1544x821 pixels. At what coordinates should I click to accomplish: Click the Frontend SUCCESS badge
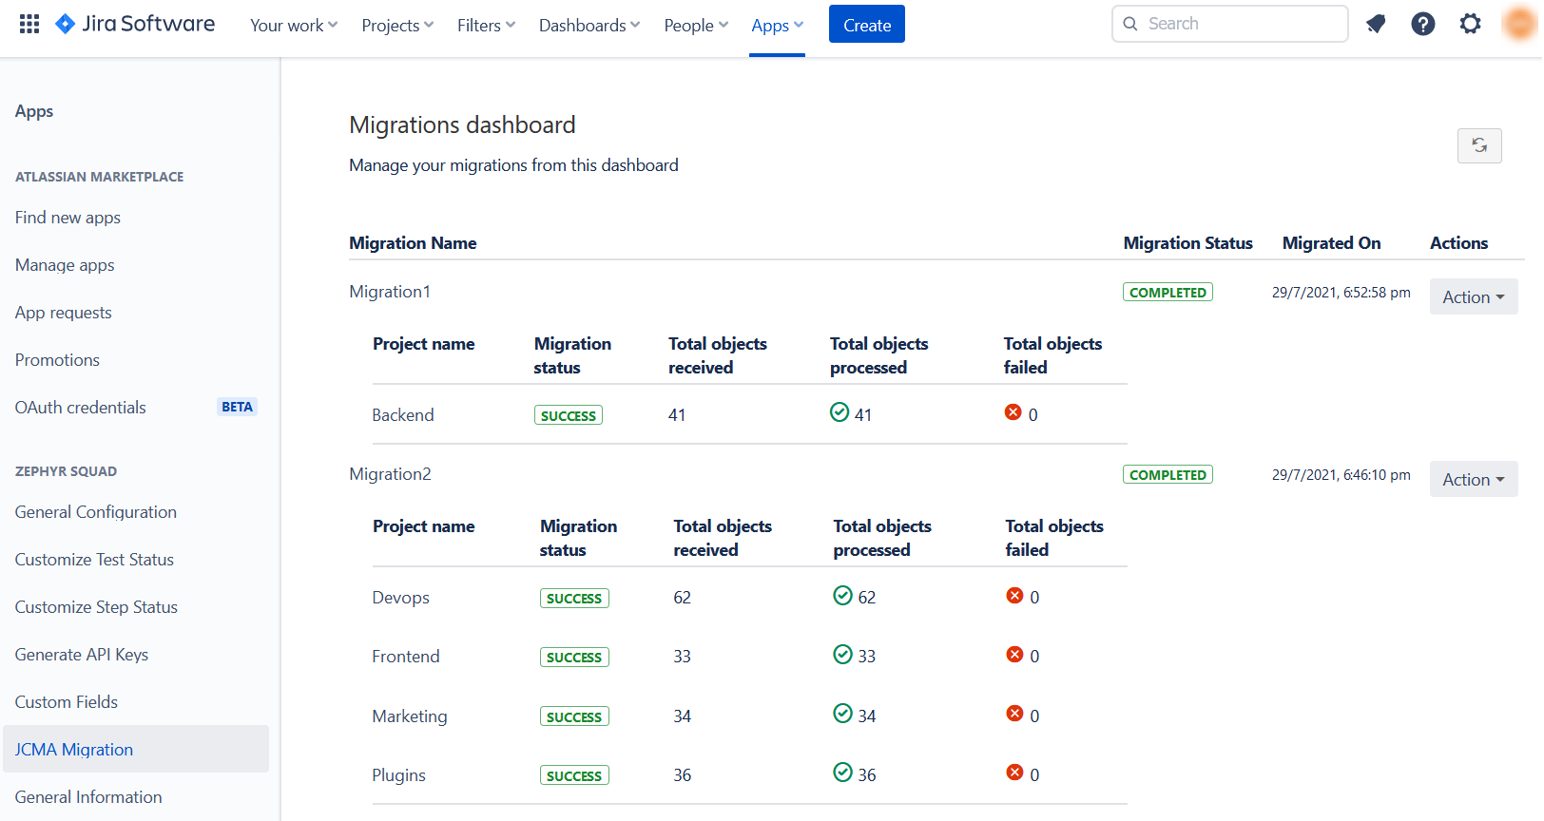[574, 657]
